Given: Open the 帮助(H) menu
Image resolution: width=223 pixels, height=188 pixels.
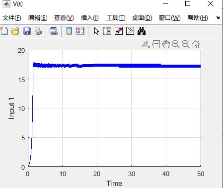Looking at the screenshot, I should pos(198,18).
